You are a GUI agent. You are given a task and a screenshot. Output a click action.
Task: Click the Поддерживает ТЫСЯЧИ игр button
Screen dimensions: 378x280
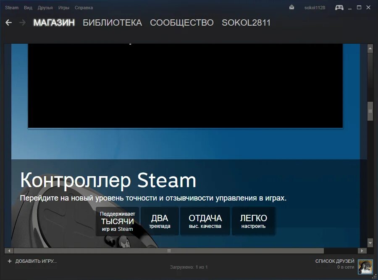click(x=118, y=221)
